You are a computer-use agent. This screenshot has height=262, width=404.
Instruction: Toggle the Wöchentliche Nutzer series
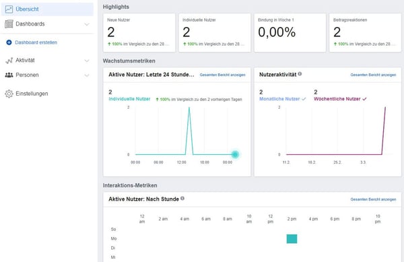(x=340, y=99)
